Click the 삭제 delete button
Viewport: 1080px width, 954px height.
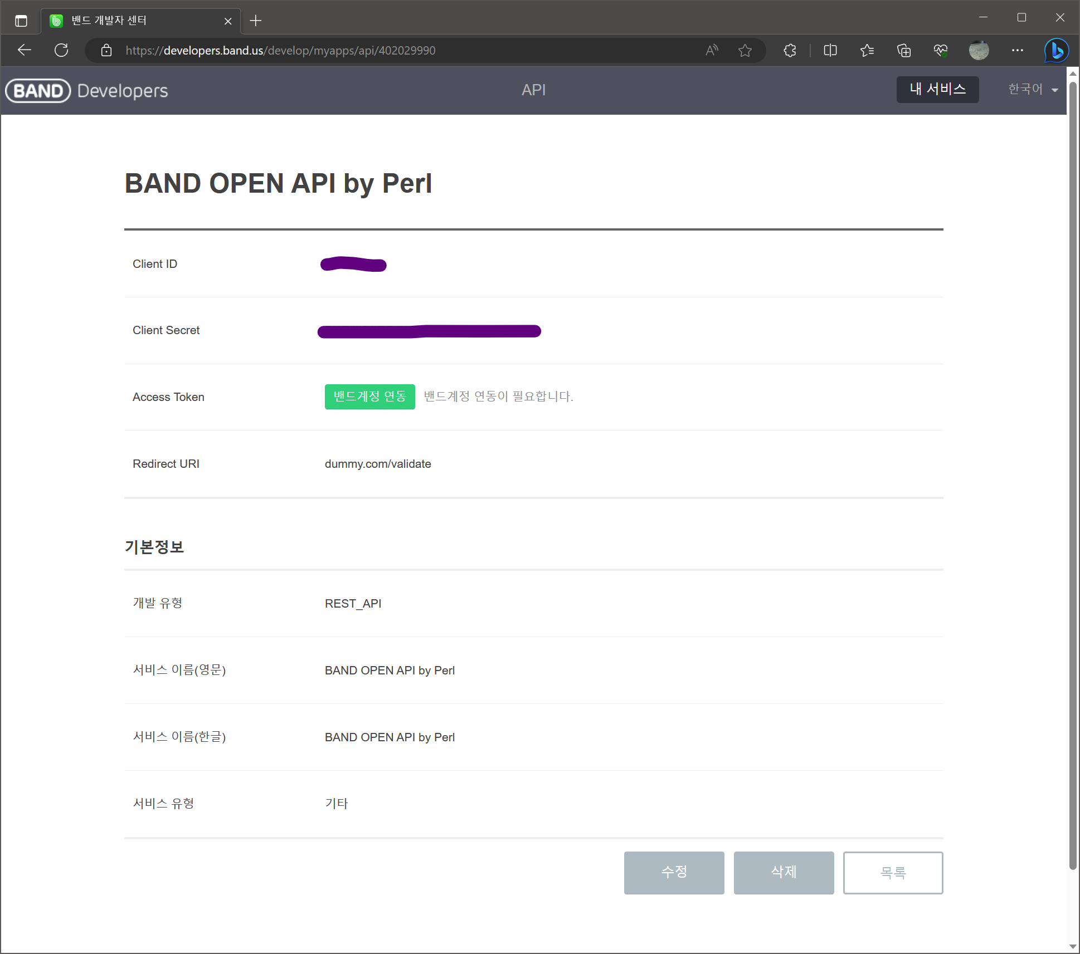tap(784, 873)
